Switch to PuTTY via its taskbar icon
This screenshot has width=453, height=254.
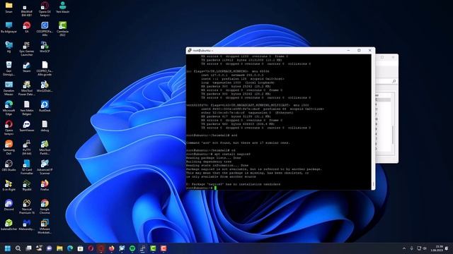[x=143, y=248]
